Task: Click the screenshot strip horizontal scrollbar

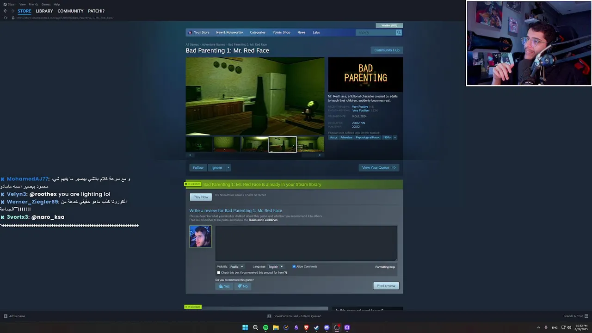Action: (255, 155)
